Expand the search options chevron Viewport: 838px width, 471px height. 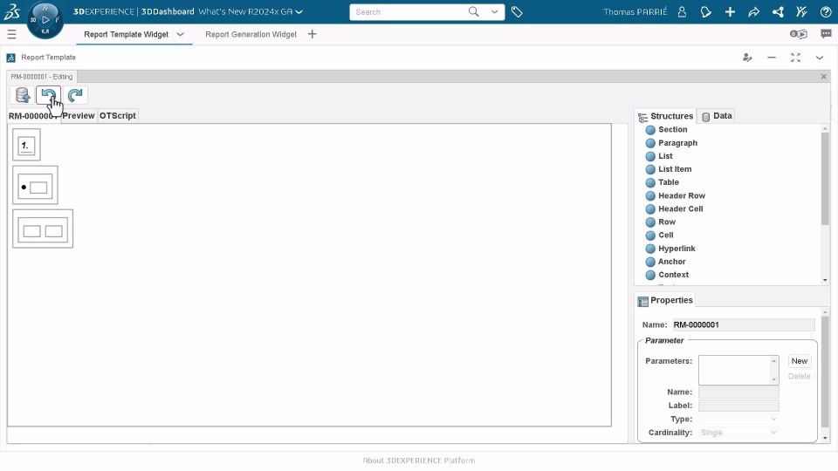click(x=494, y=11)
